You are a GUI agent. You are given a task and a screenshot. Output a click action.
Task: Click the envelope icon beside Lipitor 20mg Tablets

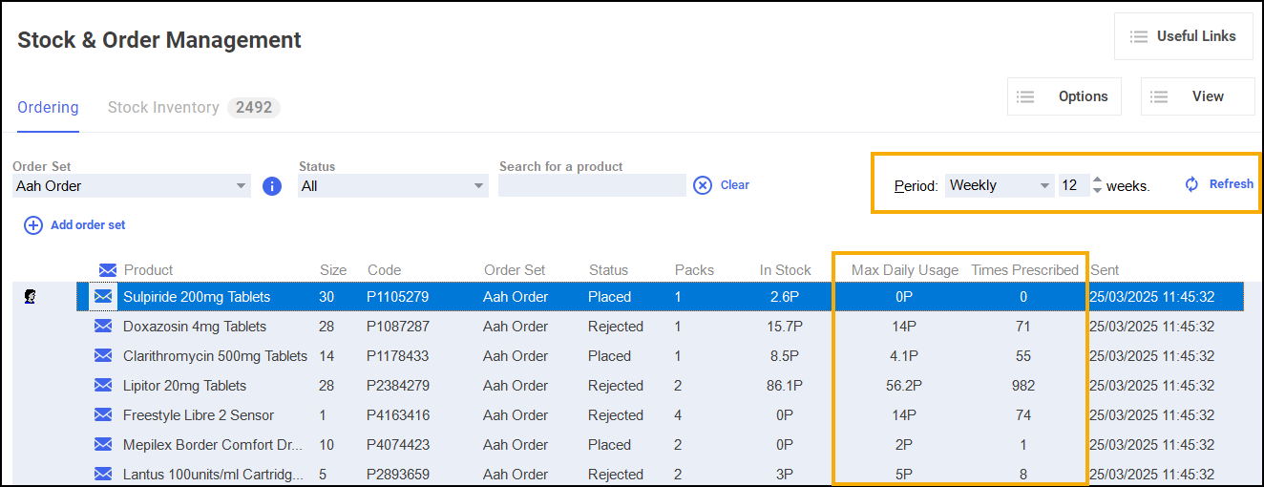pos(103,386)
